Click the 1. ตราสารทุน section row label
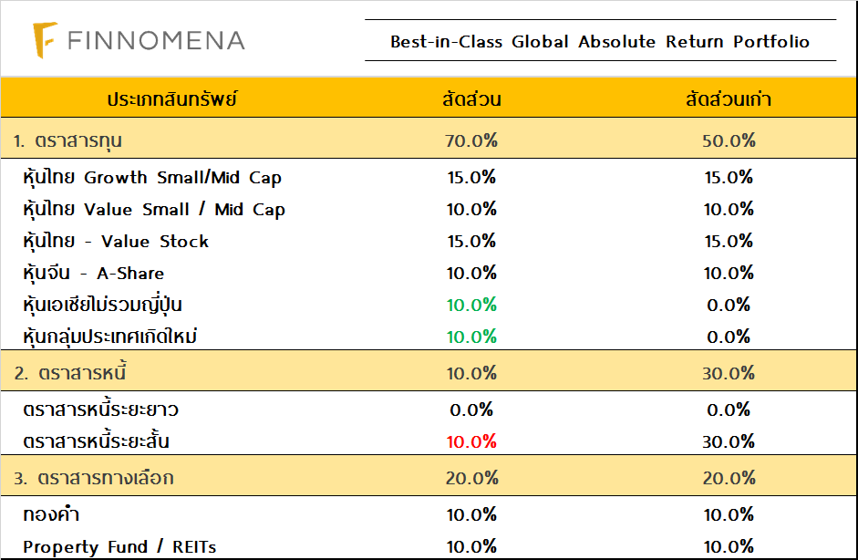This screenshot has width=858, height=560. pyautogui.click(x=68, y=141)
